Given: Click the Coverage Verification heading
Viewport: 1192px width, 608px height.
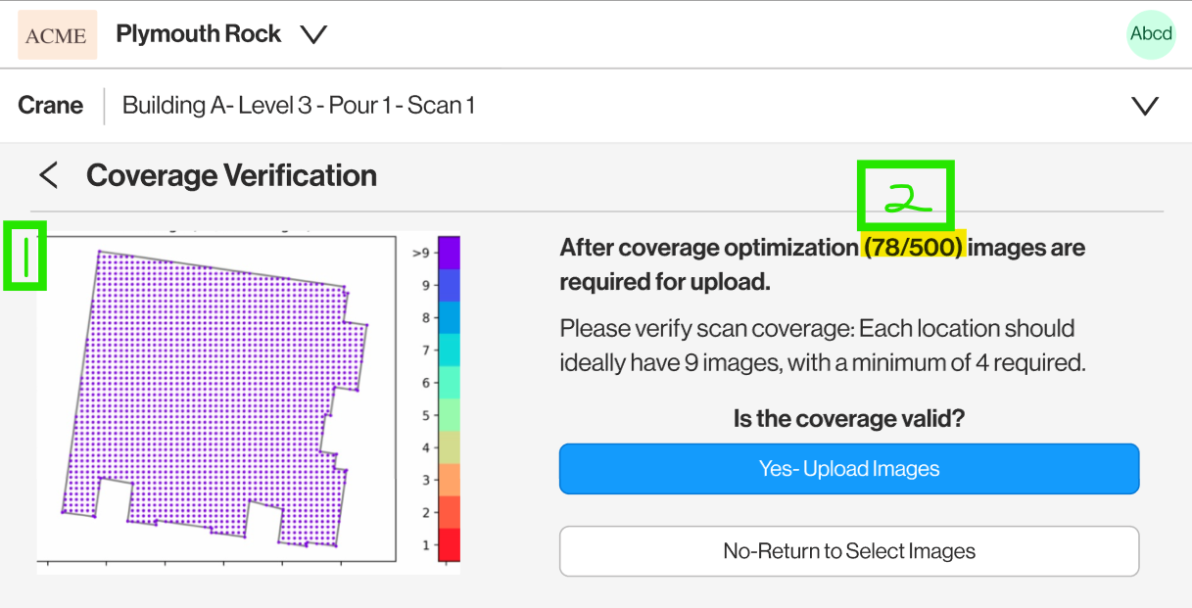Looking at the screenshot, I should coord(231,176).
